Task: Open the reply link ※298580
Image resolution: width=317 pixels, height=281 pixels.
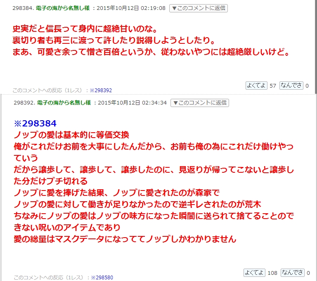Action: (x=102, y=278)
